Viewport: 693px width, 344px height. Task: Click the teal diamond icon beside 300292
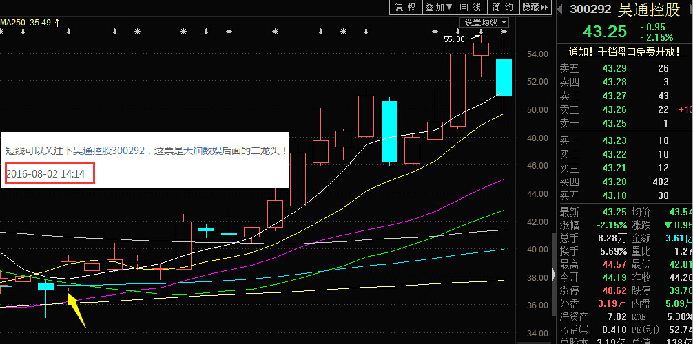(x=561, y=9)
